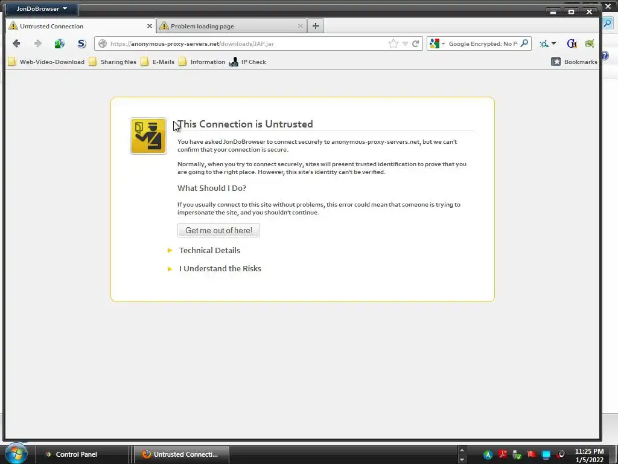Open the Bookmarks menu button
The image size is (618, 464).
point(574,62)
